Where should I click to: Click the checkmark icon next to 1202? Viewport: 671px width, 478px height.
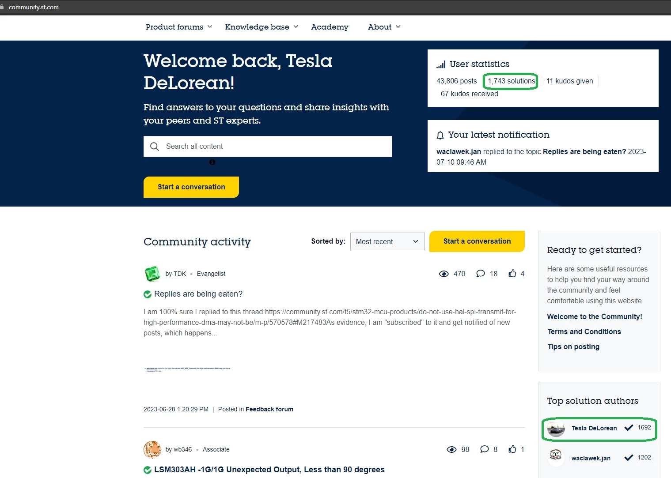(x=629, y=458)
